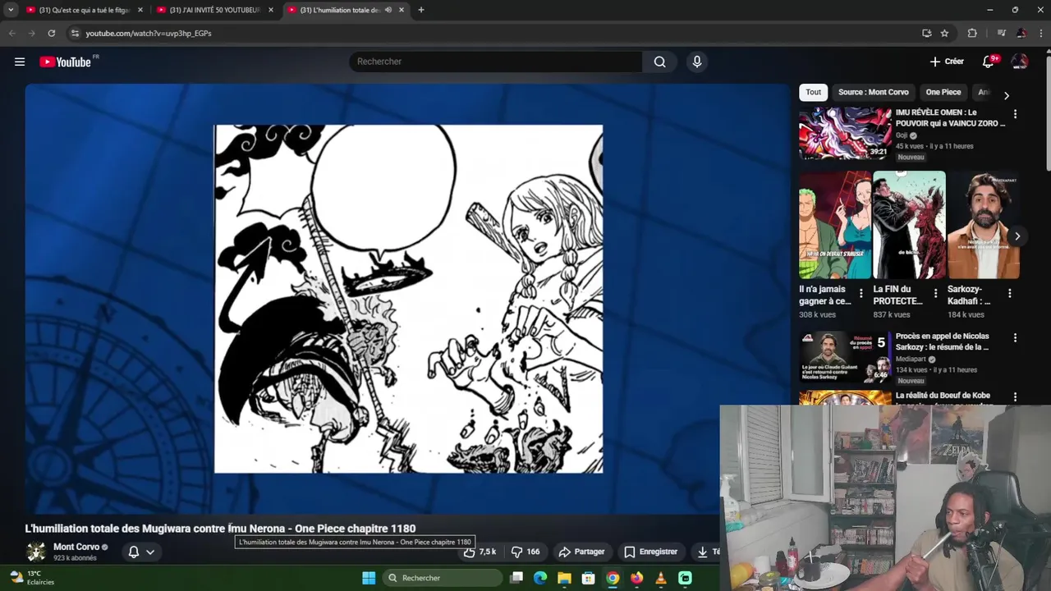Viewport: 1051px width, 591px height.
Task: Click the video player to pause
Action: 407,299
